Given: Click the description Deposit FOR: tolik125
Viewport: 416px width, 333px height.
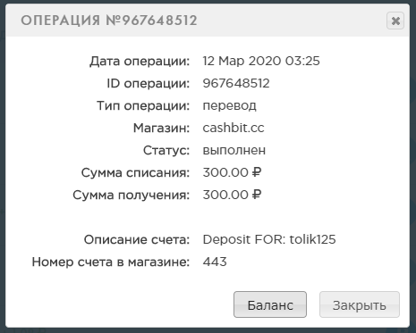Looking at the screenshot, I should pyautogui.click(x=269, y=239).
